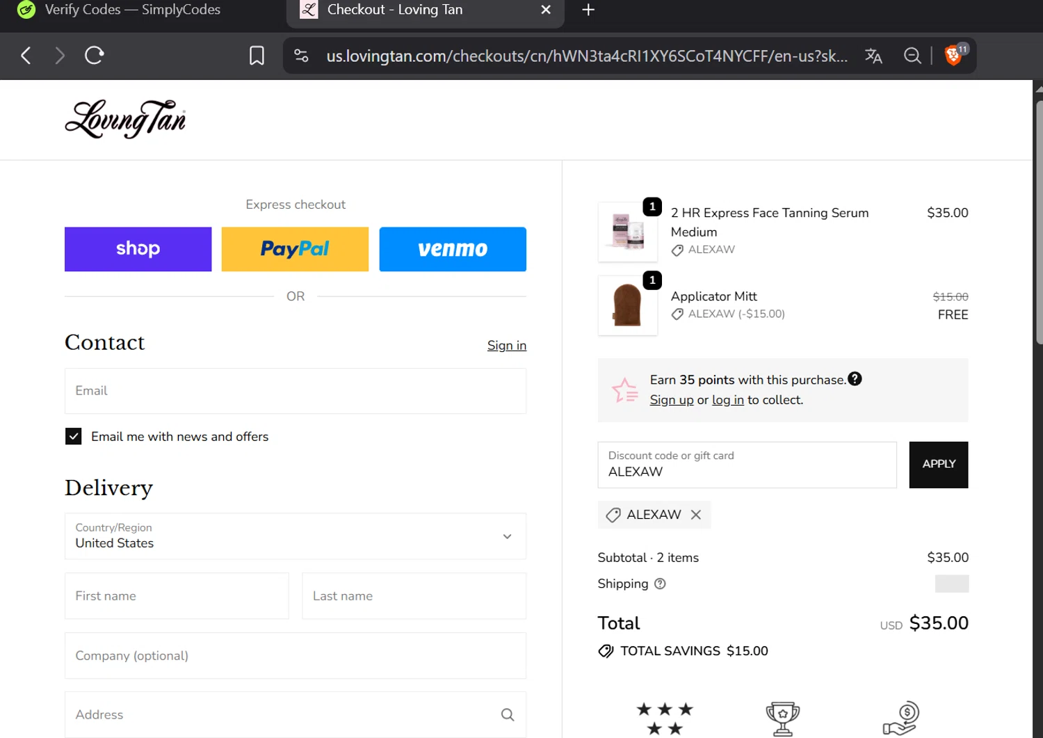
Task: Click the money-back hand coin icon
Action: pyautogui.click(x=901, y=719)
